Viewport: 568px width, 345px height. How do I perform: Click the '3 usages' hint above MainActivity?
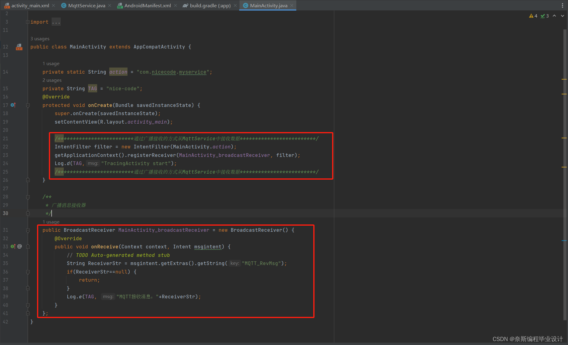coord(40,39)
